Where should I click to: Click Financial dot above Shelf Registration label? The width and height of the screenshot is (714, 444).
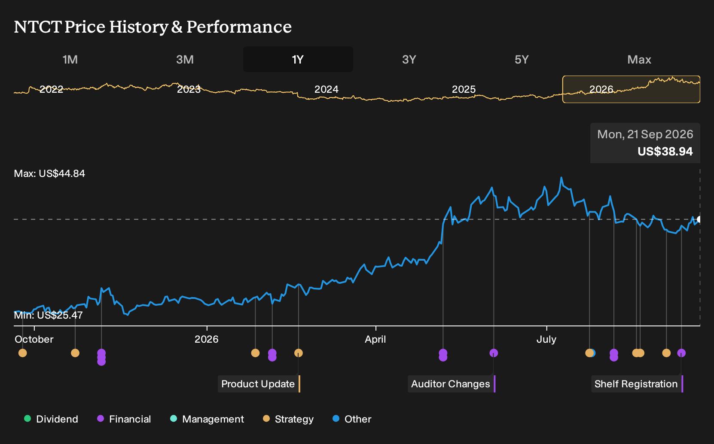click(x=681, y=353)
